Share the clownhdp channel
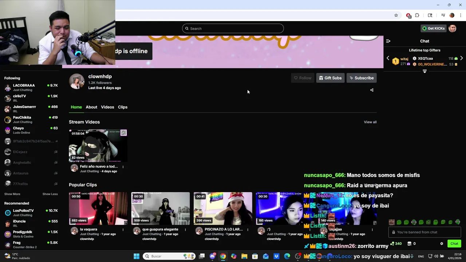466x262 pixels. (x=372, y=90)
